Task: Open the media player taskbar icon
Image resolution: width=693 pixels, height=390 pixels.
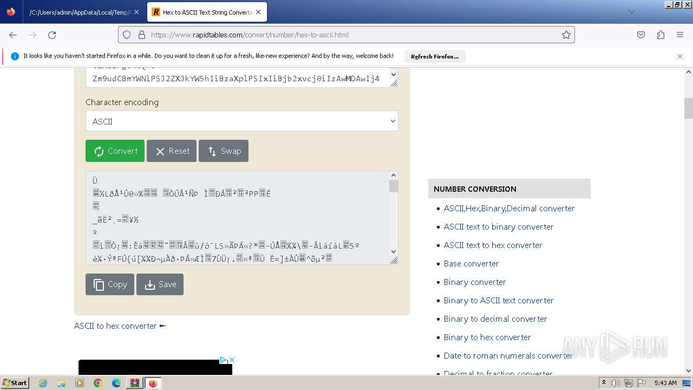Action: point(80,383)
